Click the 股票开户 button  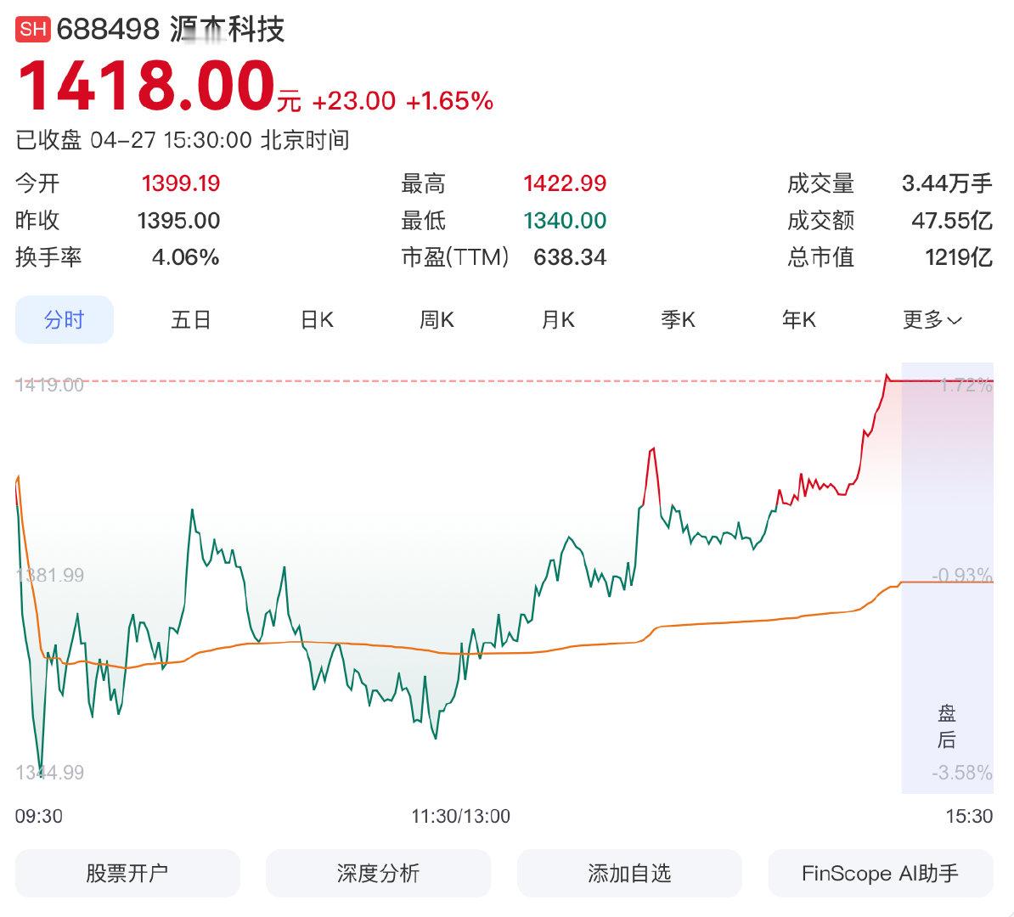(x=127, y=873)
